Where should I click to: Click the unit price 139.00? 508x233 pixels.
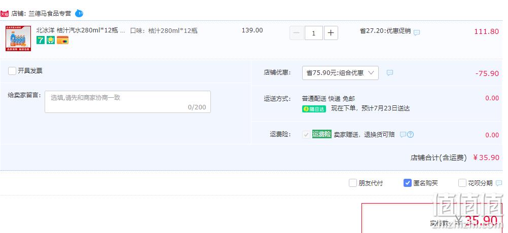(252, 30)
